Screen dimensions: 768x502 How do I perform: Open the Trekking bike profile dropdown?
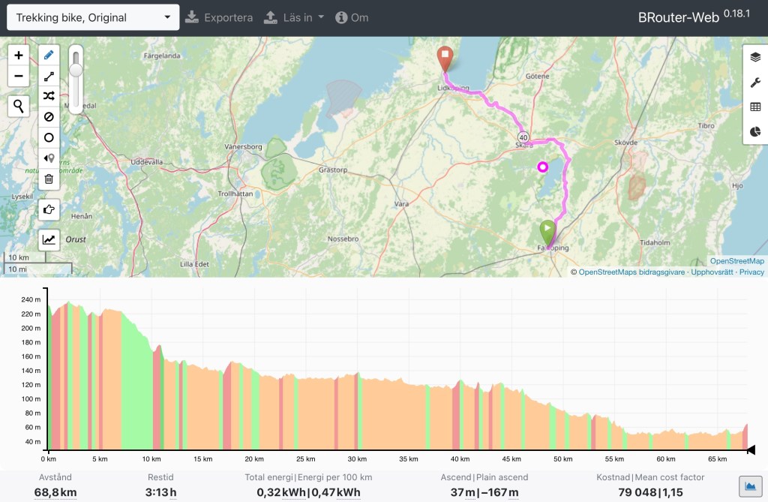(x=93, y=17)
